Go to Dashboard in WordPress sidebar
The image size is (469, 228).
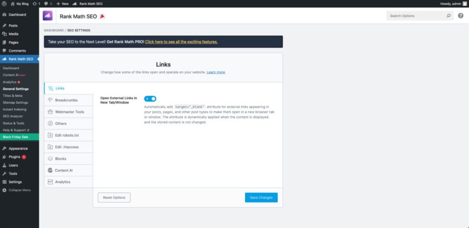pyautogui.click(x=19, y=15)
